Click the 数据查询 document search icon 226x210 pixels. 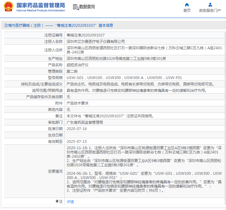click(76, 7)
